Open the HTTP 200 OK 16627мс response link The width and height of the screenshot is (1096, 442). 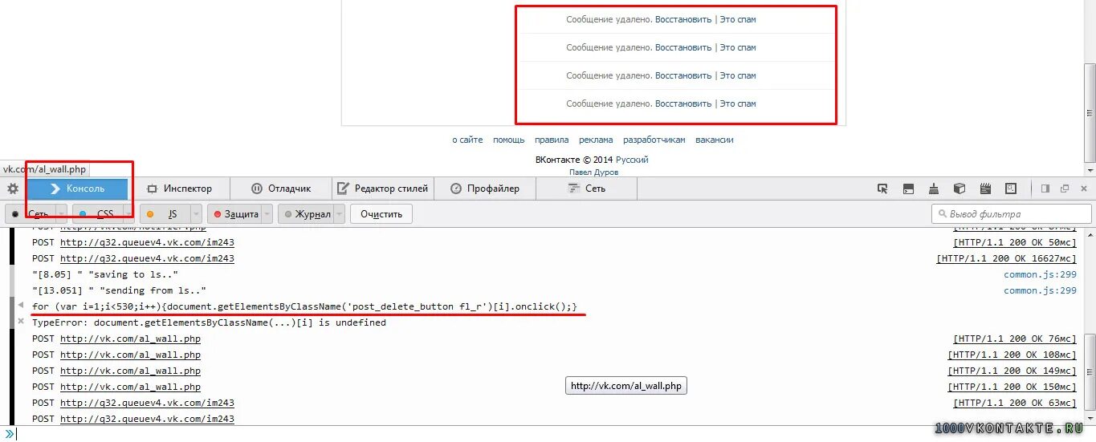click(x=1006, y=258)
